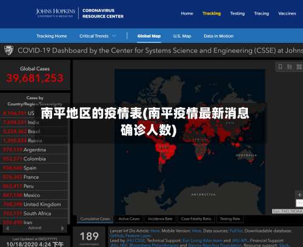The width and height of the screenshot is (303, 247).
Task: Zoom in with the map plus button
Action: tap(300, 195)
